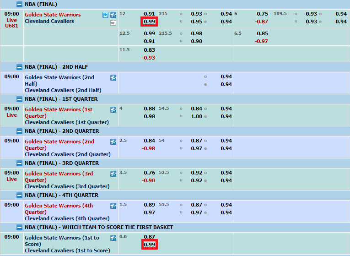
Task: Collapse the Which Team To Score First Basket section
Action: [x=19, y=228]
